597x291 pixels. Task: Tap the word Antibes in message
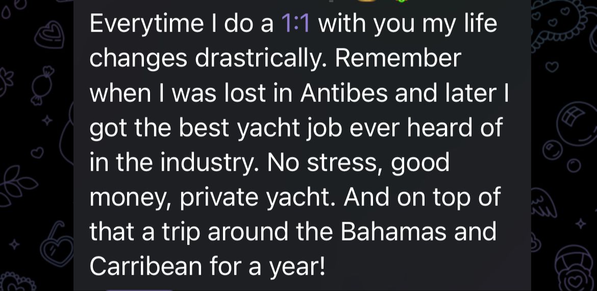point(344,93)
